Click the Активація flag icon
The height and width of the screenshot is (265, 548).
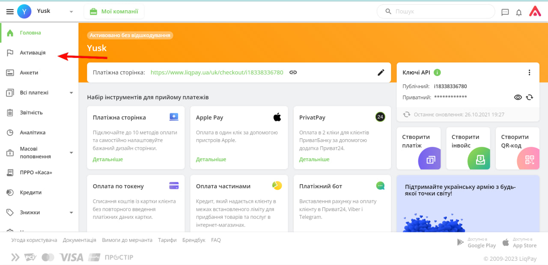tap(10, 53)
